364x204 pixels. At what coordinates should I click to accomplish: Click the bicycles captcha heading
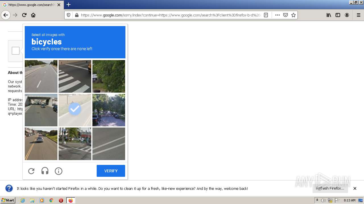click(x=47, y=42)
